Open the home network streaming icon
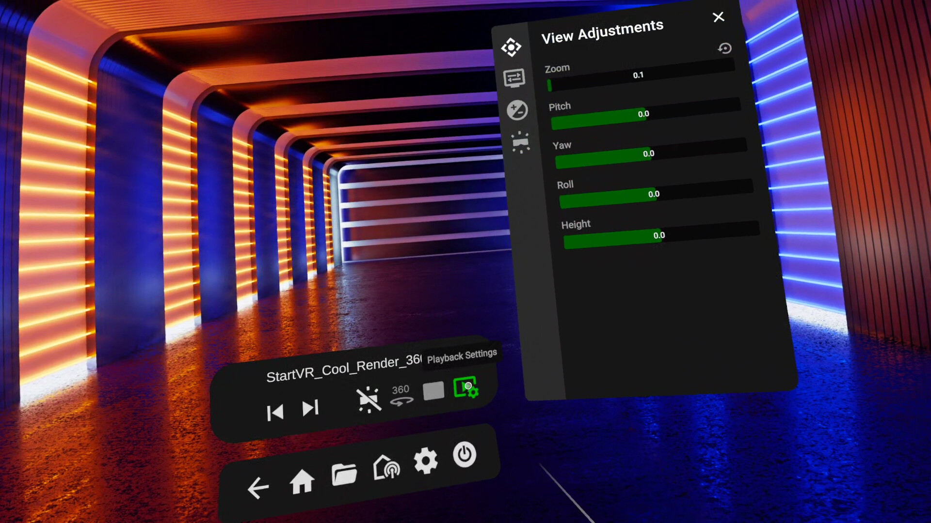 tap(386, 467)
